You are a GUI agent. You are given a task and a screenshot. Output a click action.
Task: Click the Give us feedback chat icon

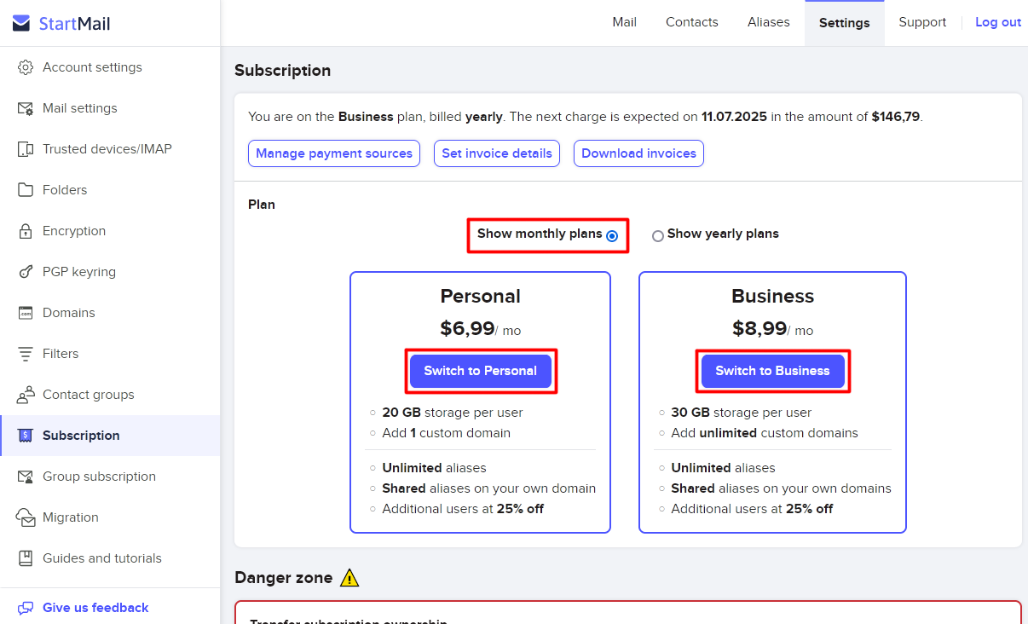(26, 608)
